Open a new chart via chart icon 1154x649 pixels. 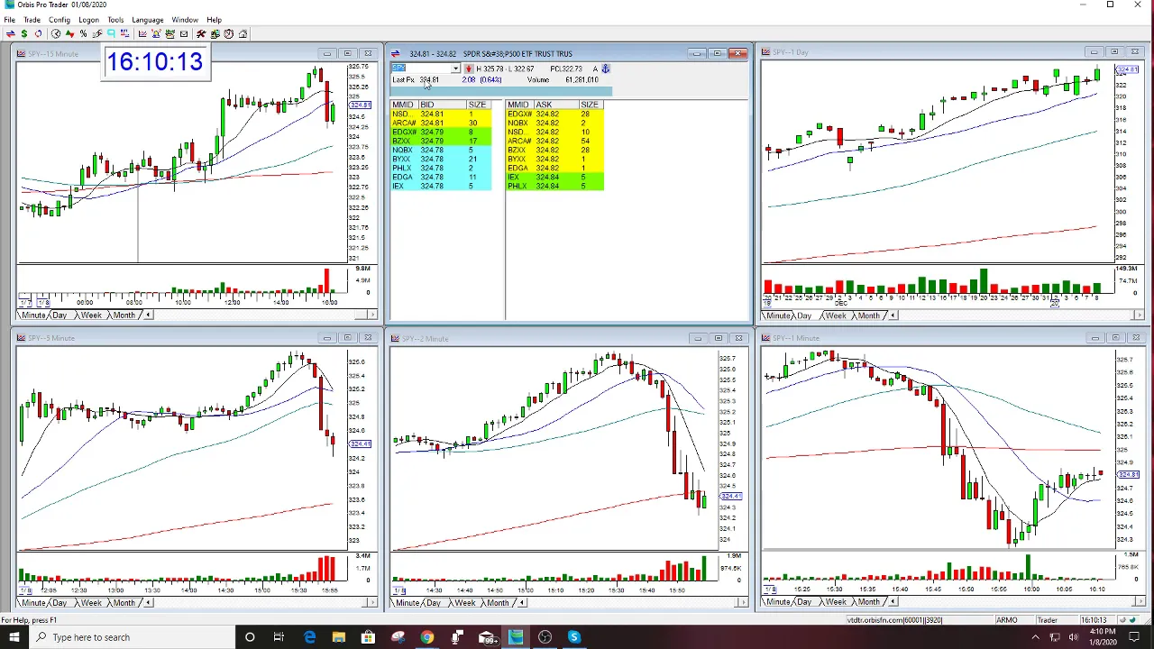pyautogui.click(x=142, y=33)
